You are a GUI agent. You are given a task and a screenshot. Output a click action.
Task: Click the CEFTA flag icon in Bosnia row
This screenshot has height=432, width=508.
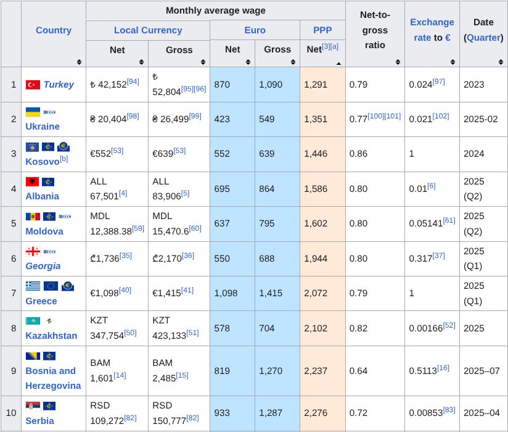pyautogui.click(x=49, y=356)
